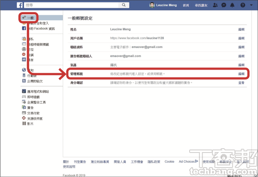Image resolution: width=258 pixels, height=177 pixels.
Task: Click primary email emaover@gmail.com in 聯絡資料
Action: (x=147, y=47)
